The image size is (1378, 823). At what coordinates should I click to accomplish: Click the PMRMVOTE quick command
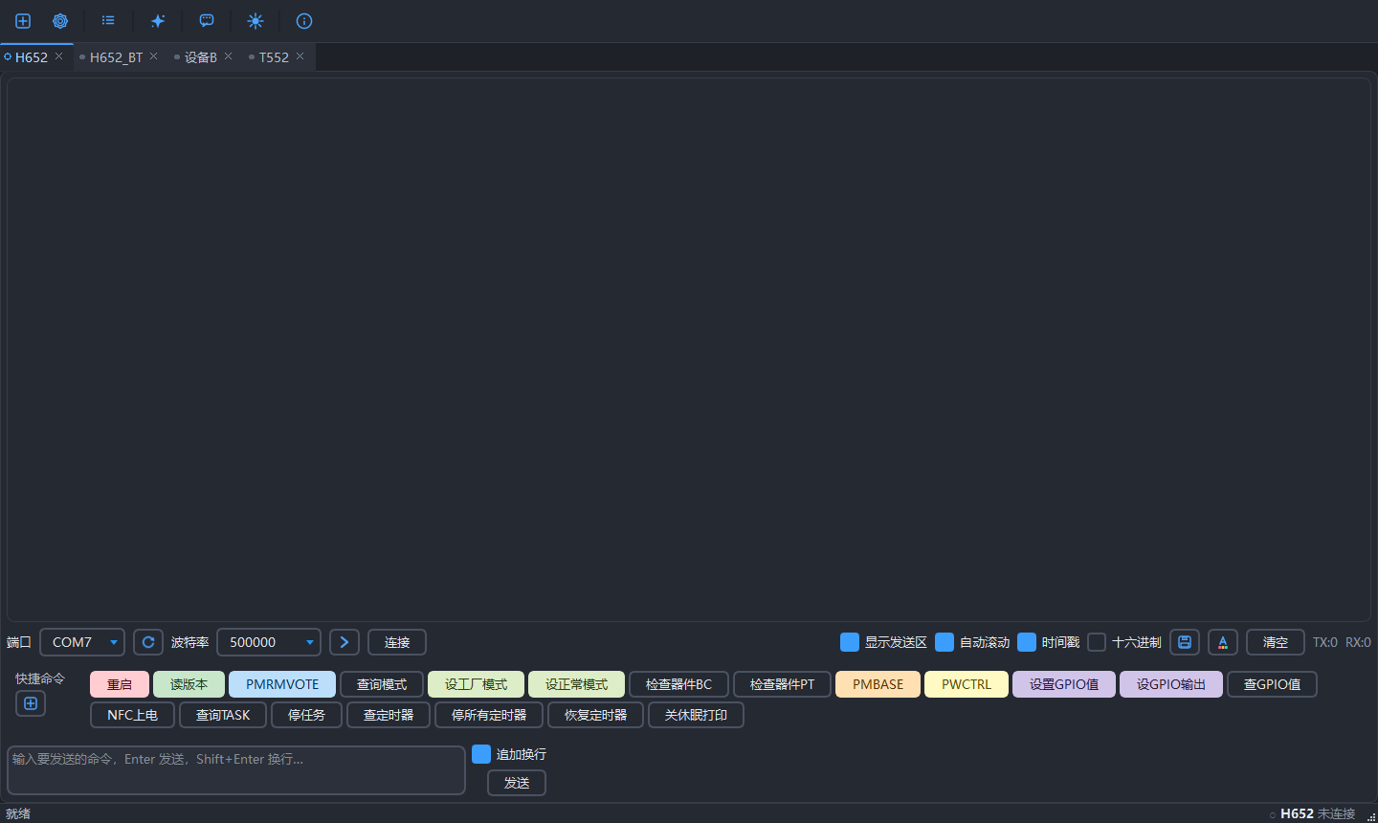[x=282, y=684]
